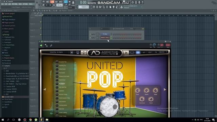The width and height of the screenshot is (217, 122).
Task: Click plugin wrapper gear settings icon
Action: [x=46, y=45]
